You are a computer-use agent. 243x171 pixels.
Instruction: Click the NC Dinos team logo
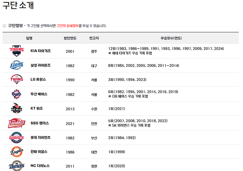tap(16, 166)
